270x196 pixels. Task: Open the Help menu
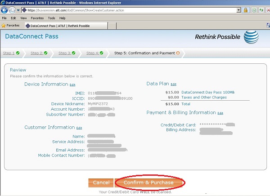(63, 18)
